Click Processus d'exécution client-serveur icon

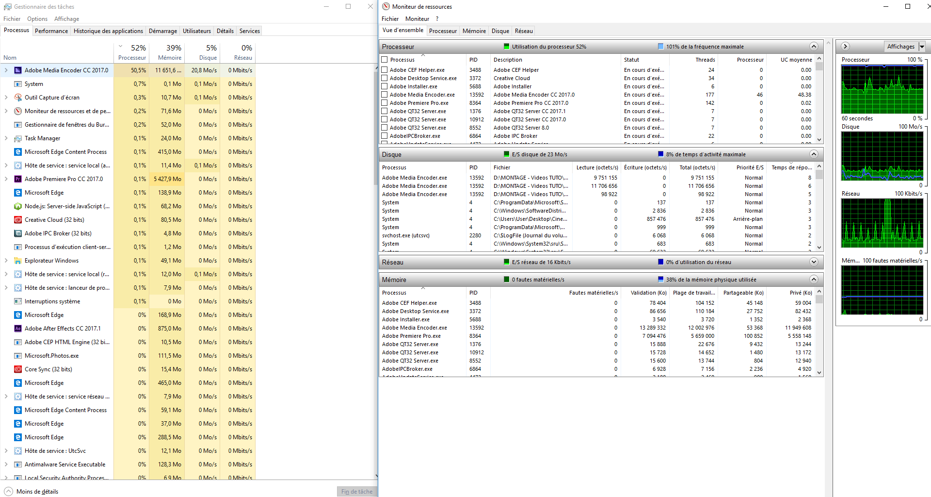tap(18, 247)
